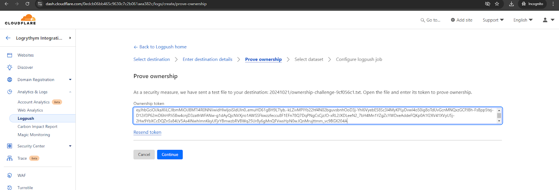Viewport: 559px width, 190px height.
Task: Collapse the Analytics & Logs section
Action: pyautogui.click(x=70, y=92)
